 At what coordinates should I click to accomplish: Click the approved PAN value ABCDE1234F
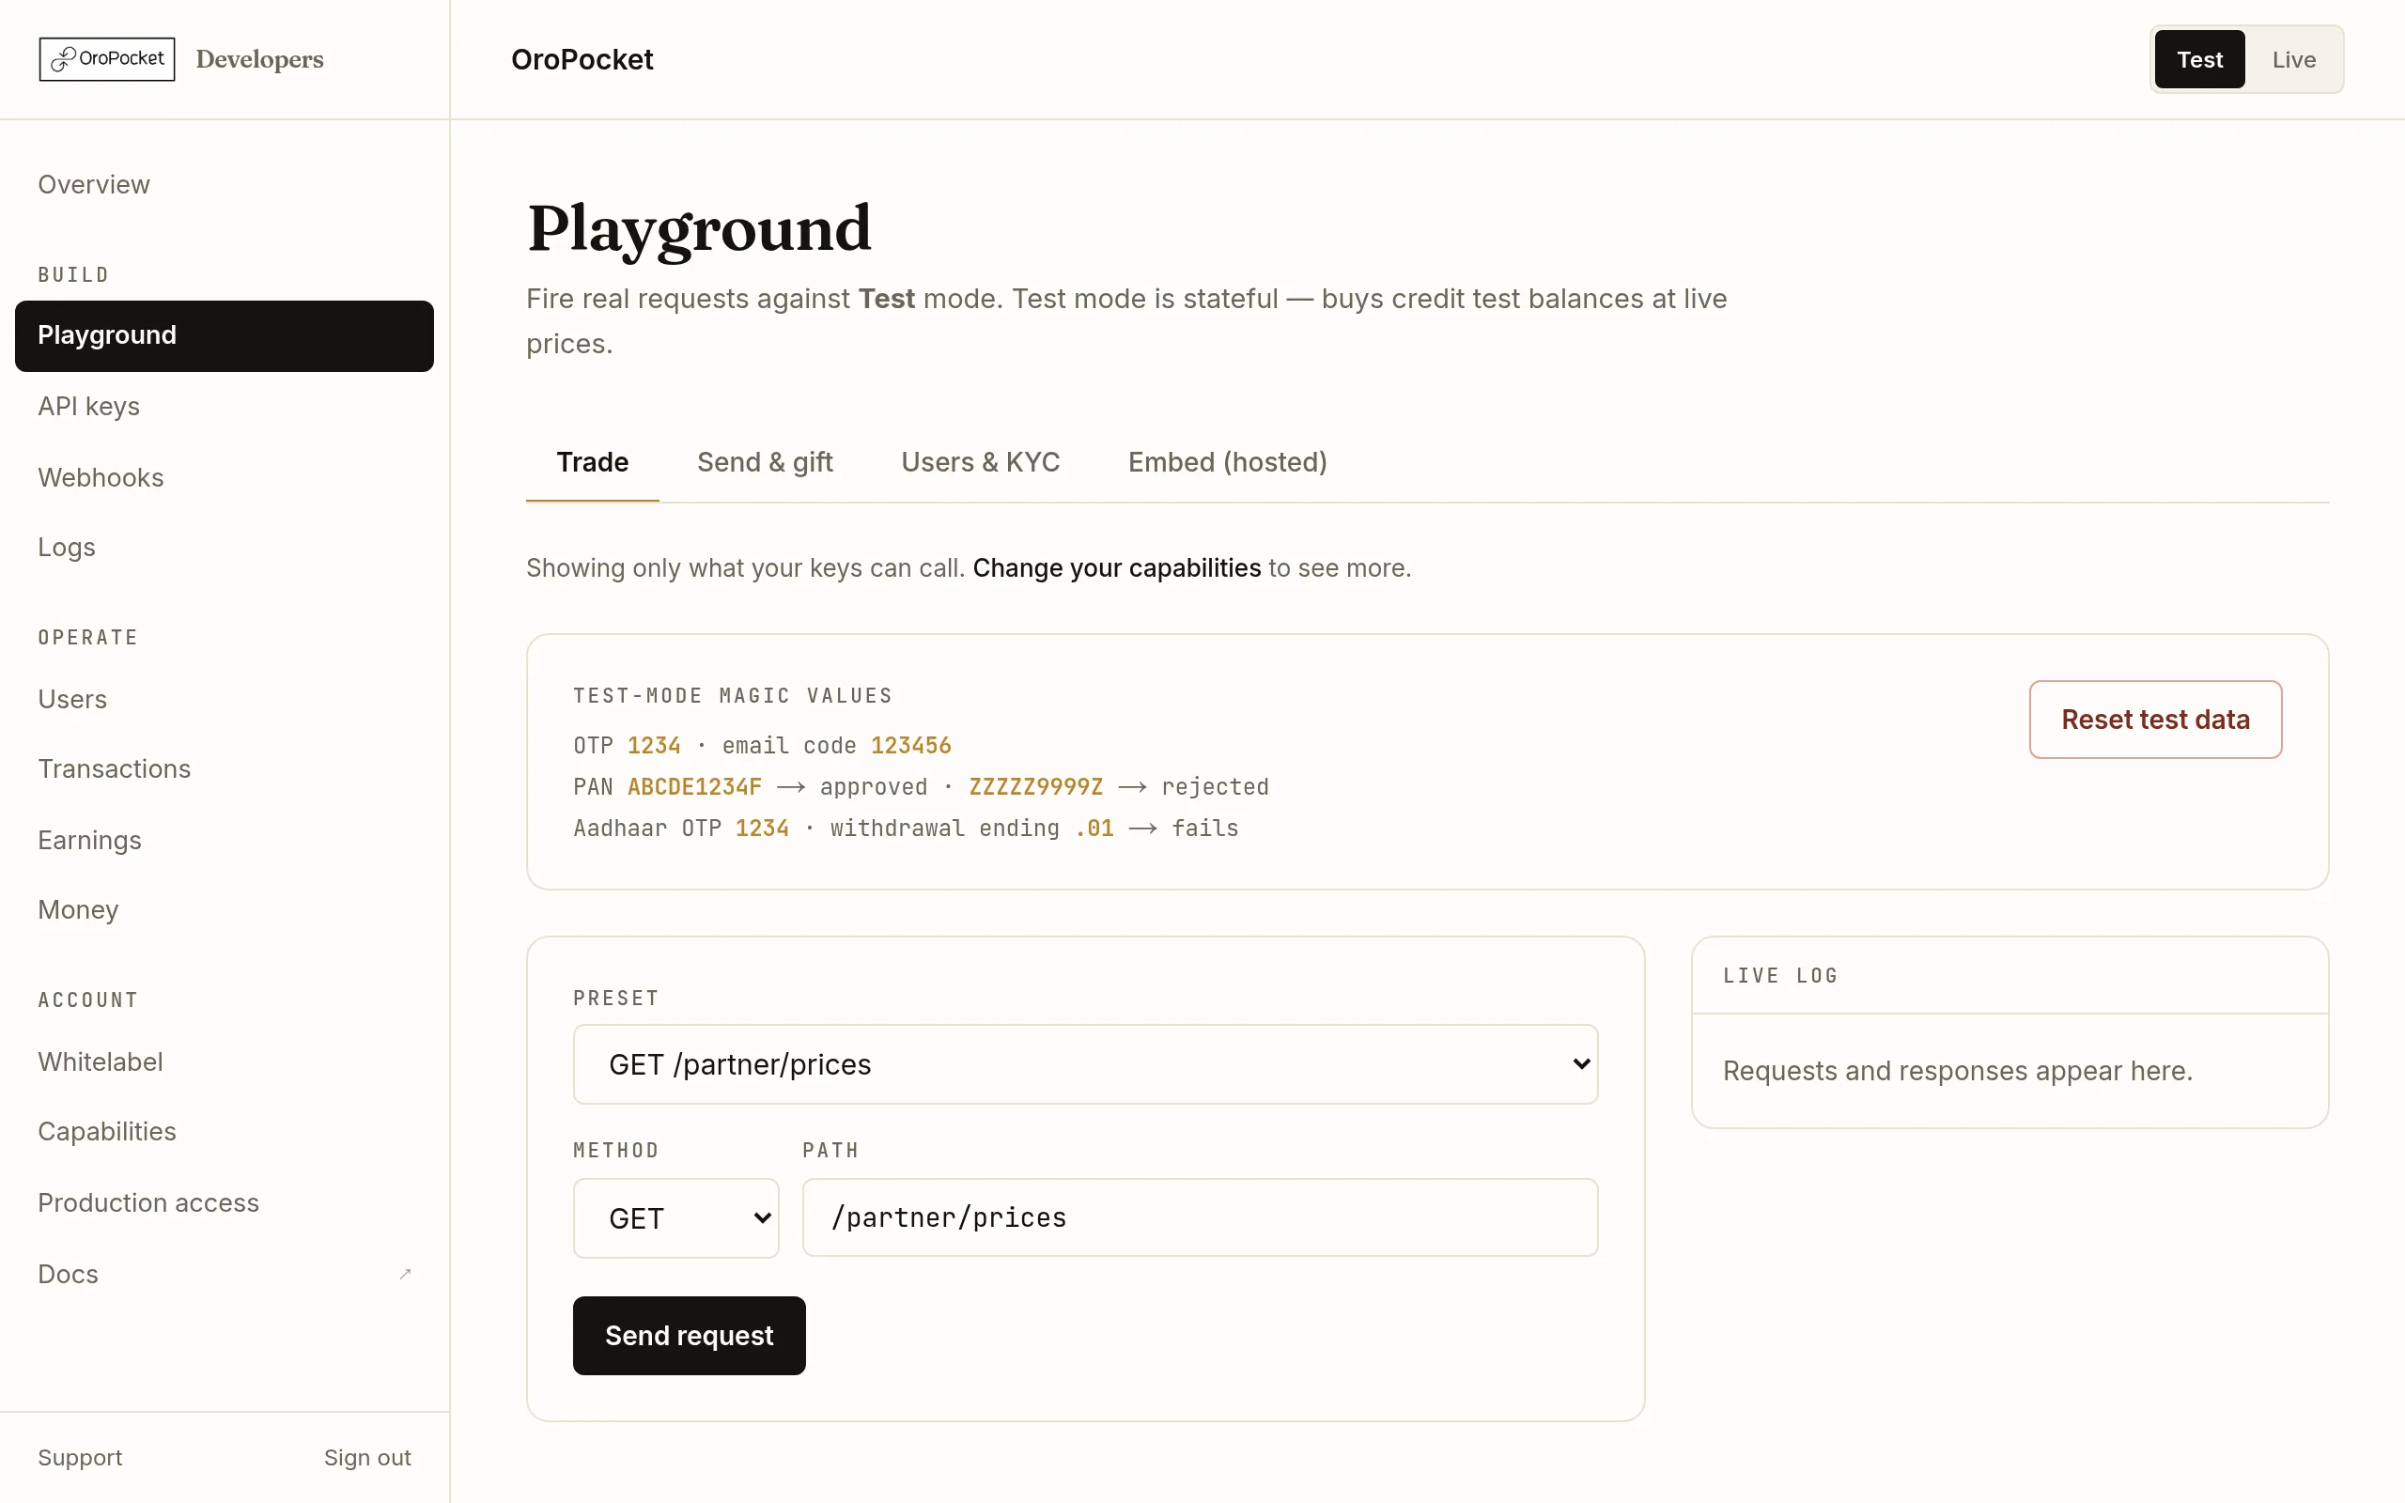[x=694, y=787]
